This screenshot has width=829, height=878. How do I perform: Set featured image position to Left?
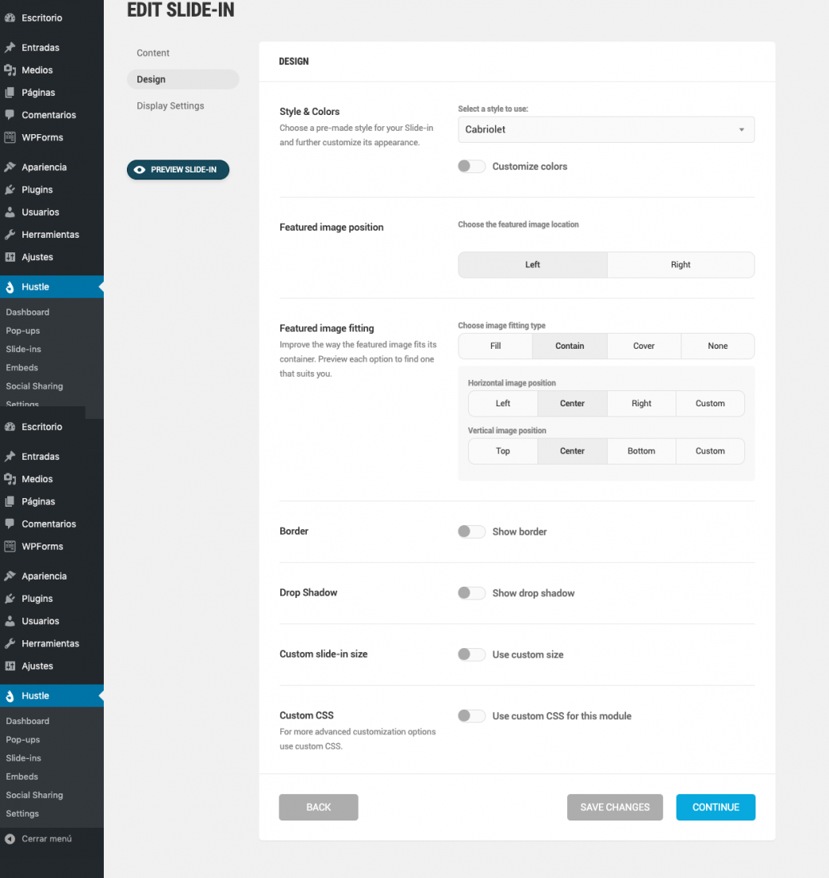533,264
